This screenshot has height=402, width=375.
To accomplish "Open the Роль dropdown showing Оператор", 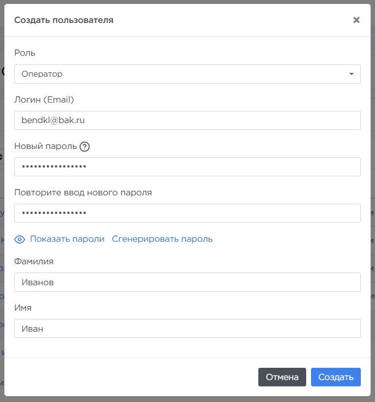I will pyautogui.click(x=187, y=74).
